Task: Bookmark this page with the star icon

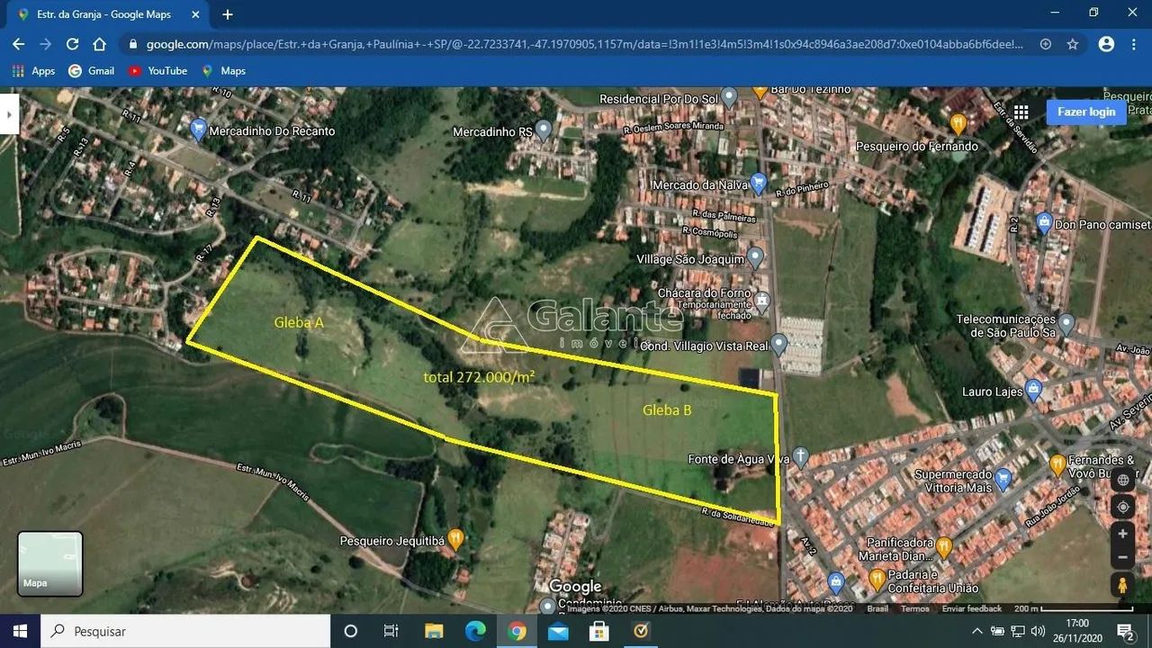Action: coord(1073,44)
